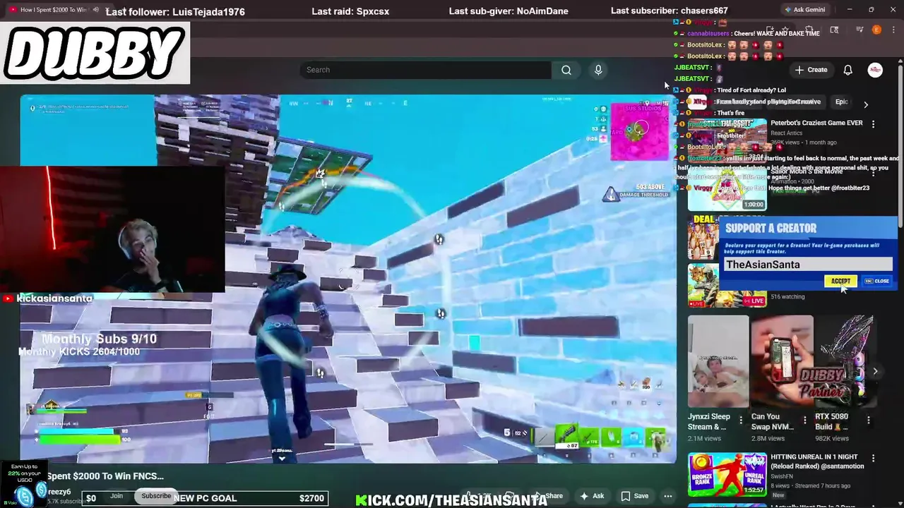904x508 pixels.
Task: Click the 'Spent $2000 To Win FNCS...' video title
Action: click(105, 476)
